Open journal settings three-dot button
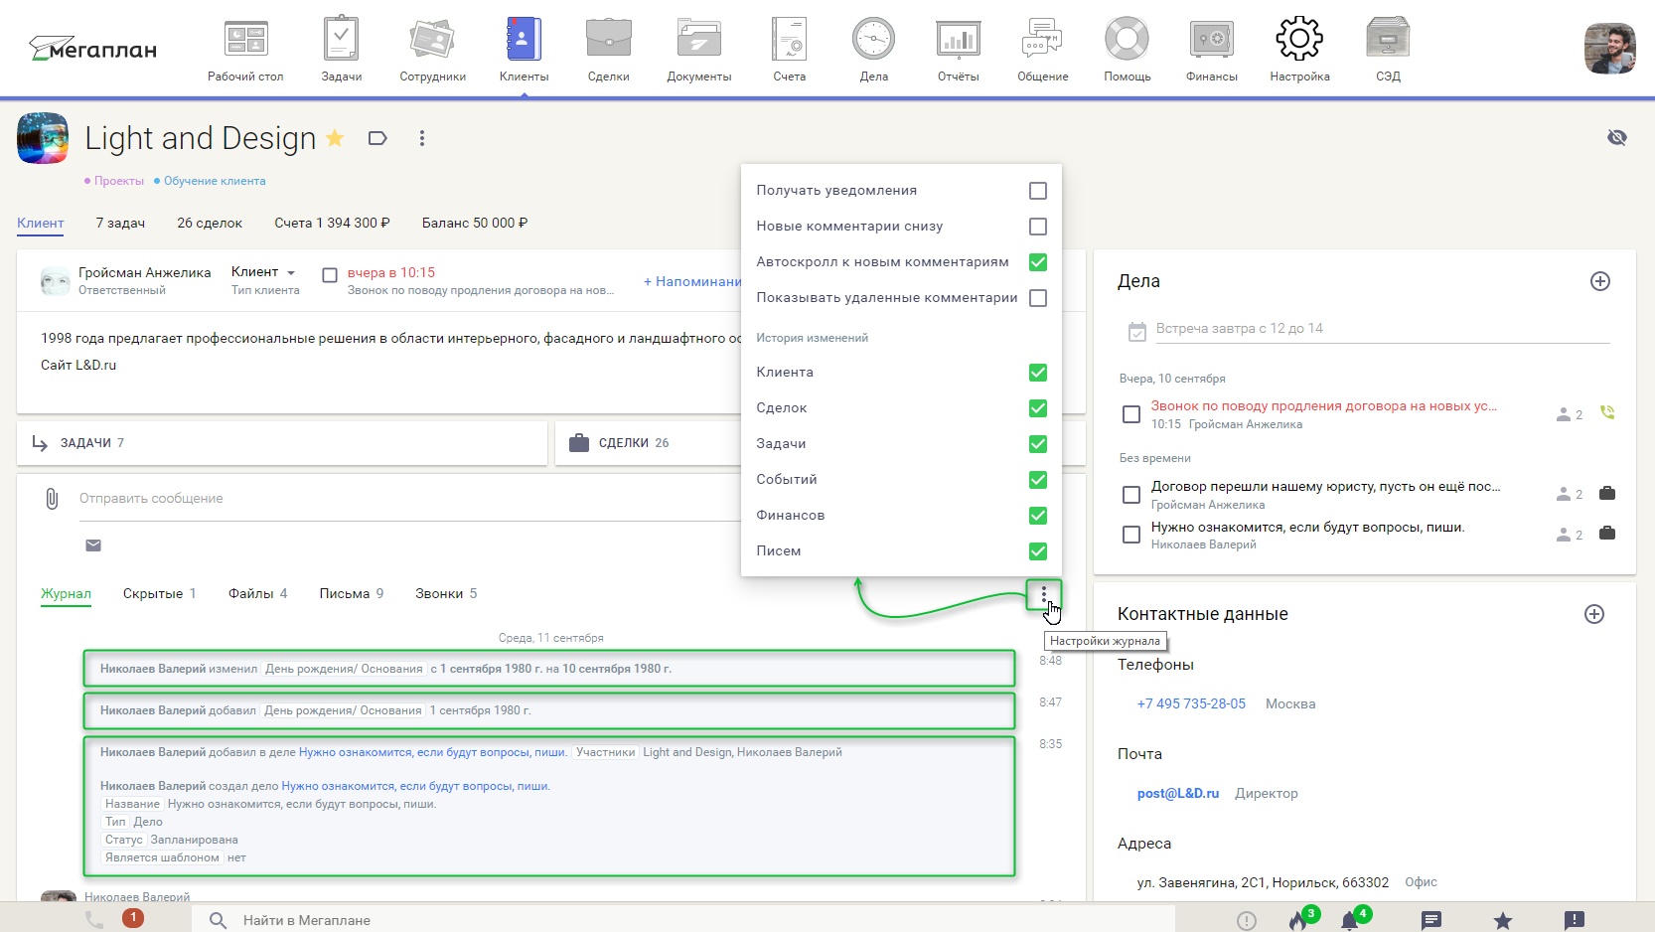The height and width of the screenshot is (932, 1655). coord(1044,594)
